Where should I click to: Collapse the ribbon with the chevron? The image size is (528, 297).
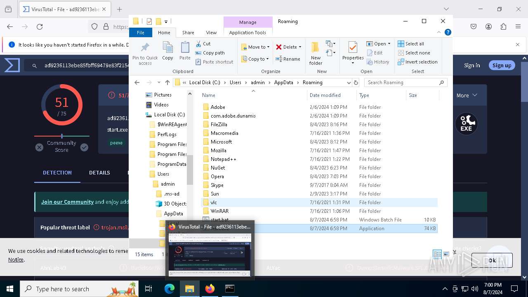click(439, 32)
